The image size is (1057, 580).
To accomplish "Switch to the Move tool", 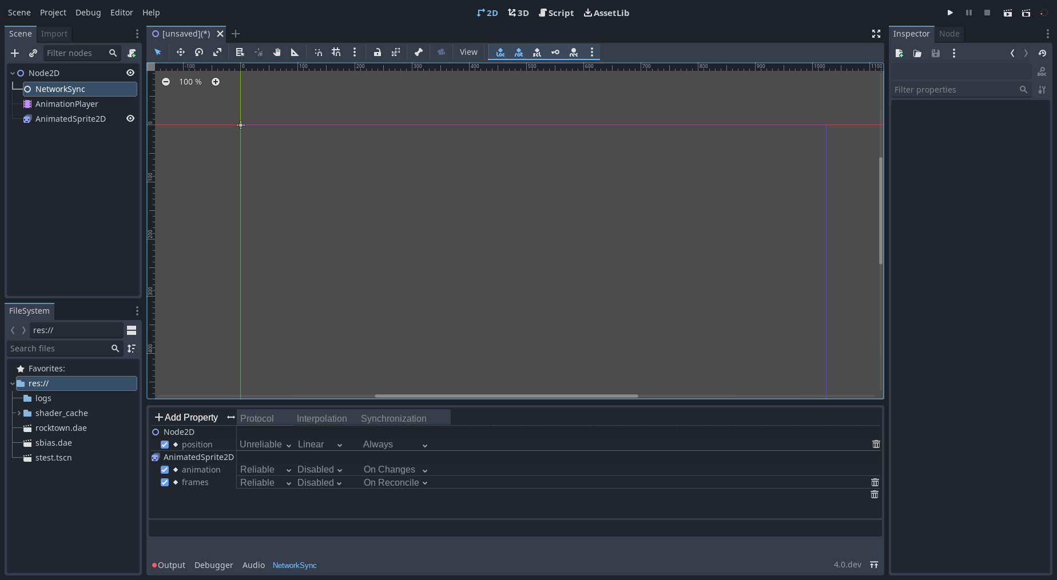I will click(x=180, y=52).
